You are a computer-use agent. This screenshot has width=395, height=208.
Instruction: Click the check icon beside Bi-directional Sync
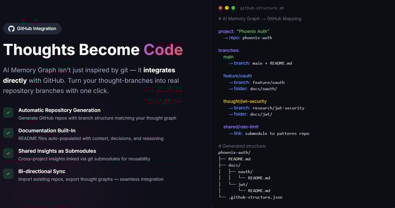[x=8, y=173]
